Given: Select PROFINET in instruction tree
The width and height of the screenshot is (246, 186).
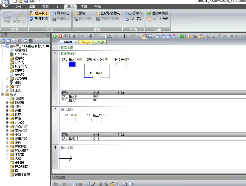Looking at the screenshot, I should point(22,167).
